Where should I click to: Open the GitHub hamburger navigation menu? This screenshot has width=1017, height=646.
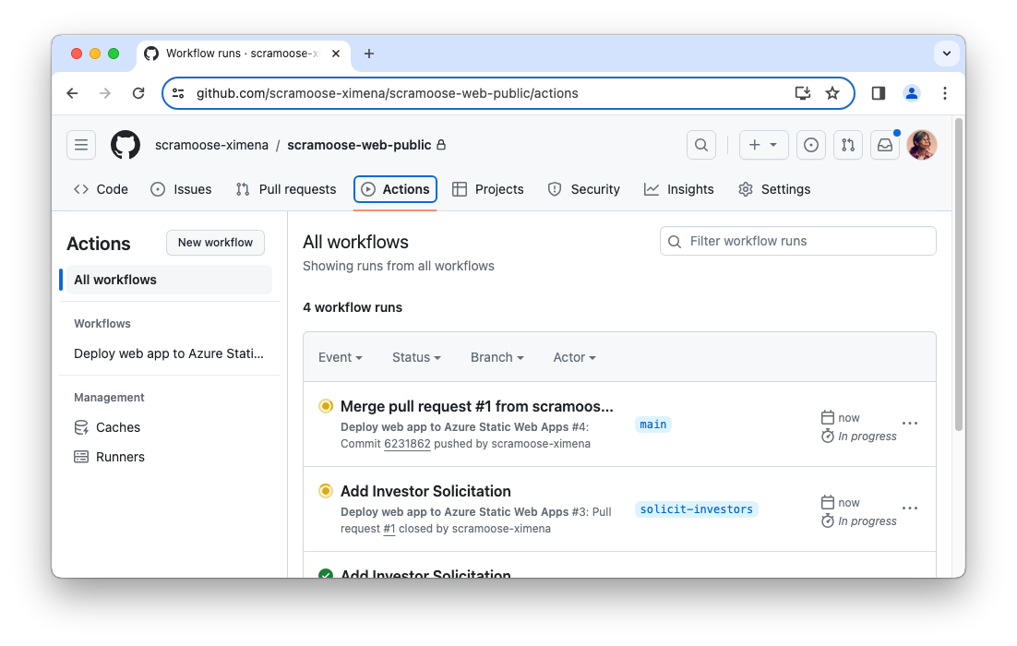click(x=81, y=145)
